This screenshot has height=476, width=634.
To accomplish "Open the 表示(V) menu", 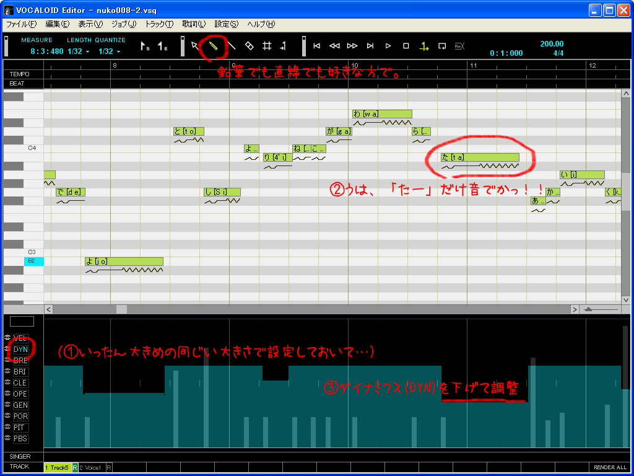I will [90, 24].
